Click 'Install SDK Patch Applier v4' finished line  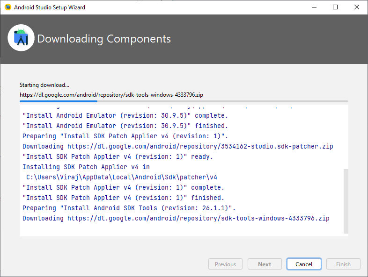(123, 198)
